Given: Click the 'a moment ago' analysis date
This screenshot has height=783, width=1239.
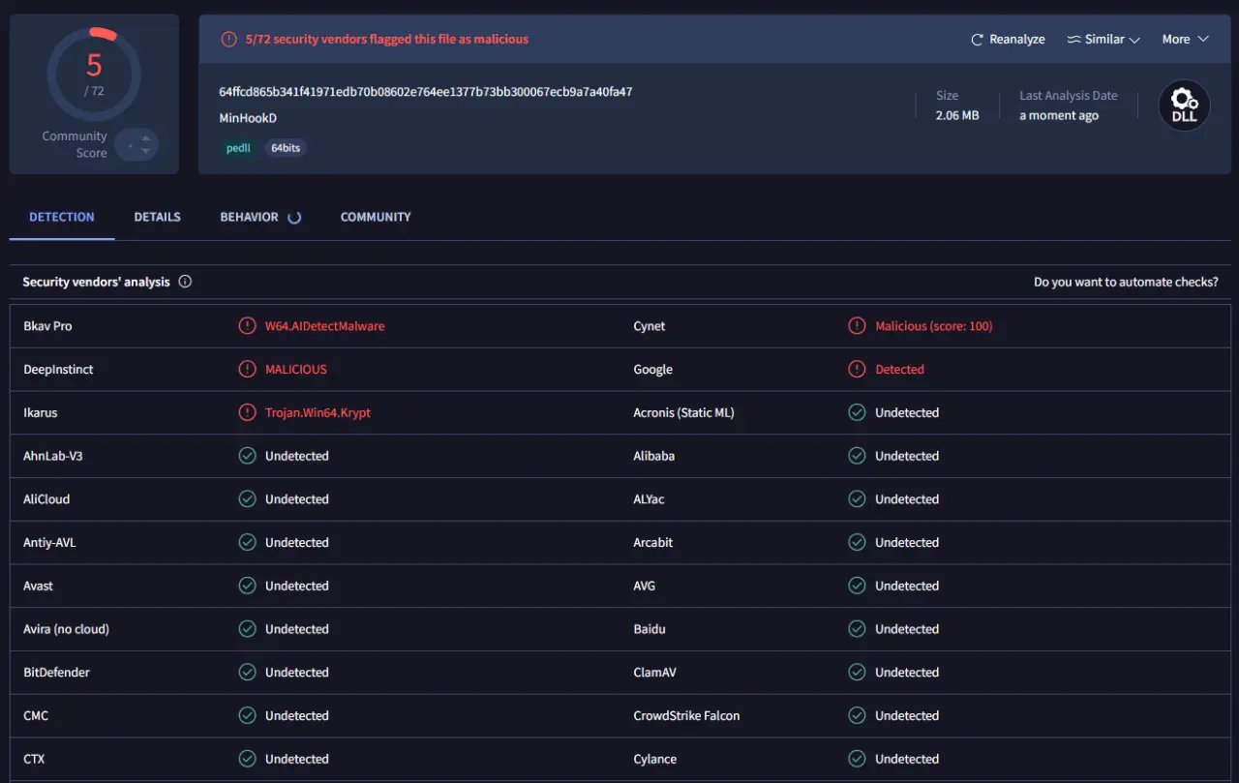Looking at the screenshot, I should (1059, 115).
